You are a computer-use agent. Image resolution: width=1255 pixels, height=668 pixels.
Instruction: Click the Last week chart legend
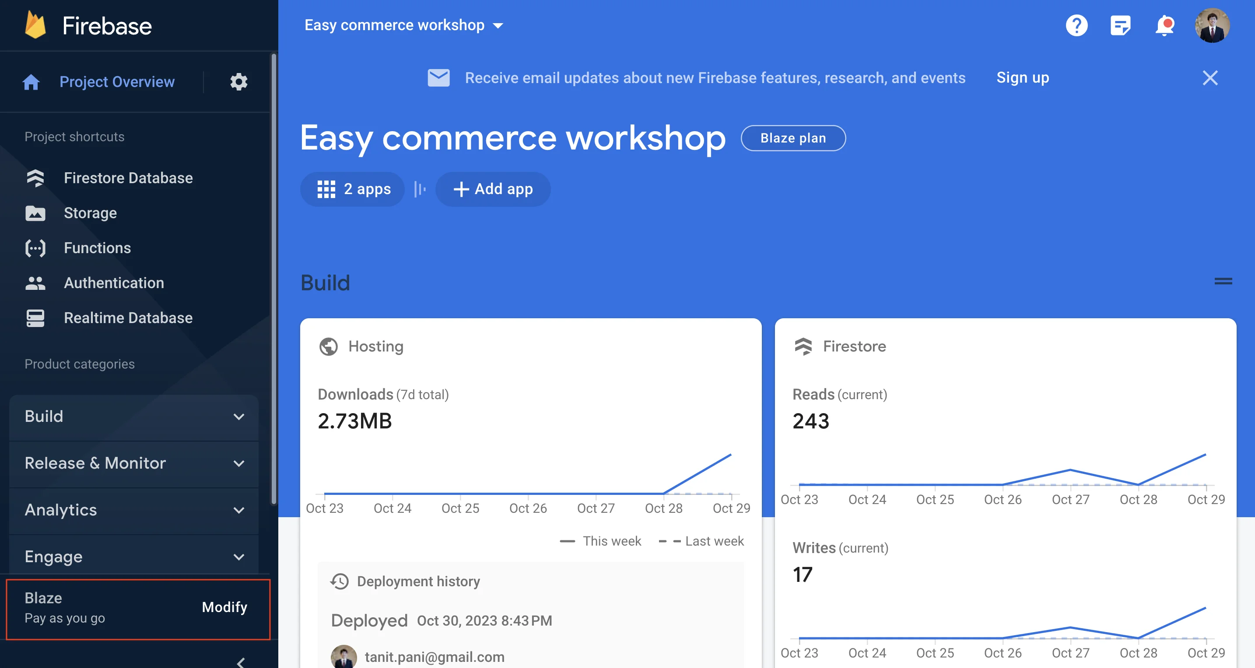[x=701, y=541]
